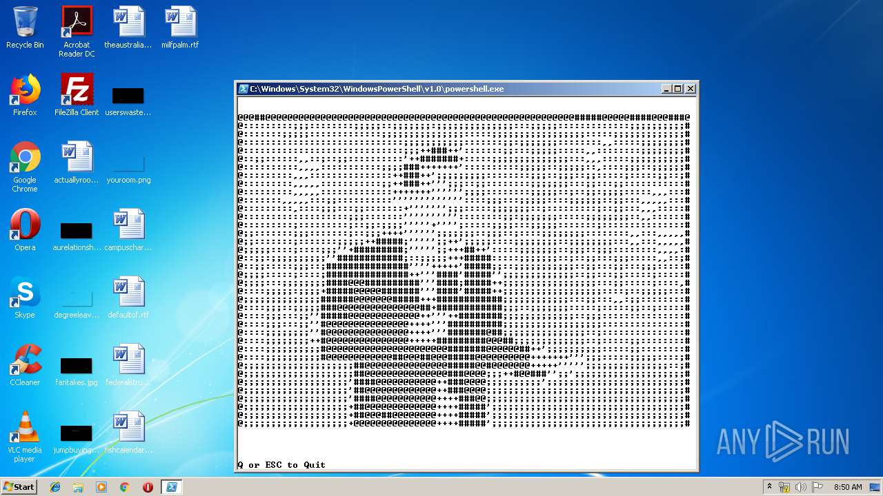Open network status tray icon

pos(784,487)
